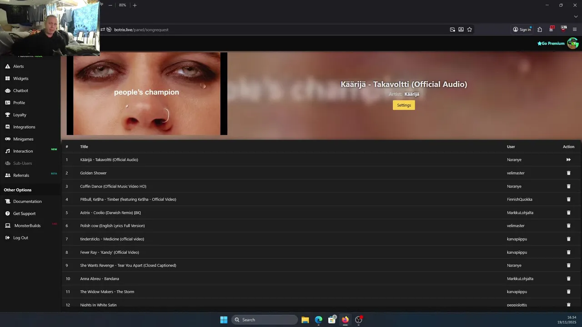The image size is (582, 327).
Task: Remove She Wants Revenge song
Action: point(568,265)
